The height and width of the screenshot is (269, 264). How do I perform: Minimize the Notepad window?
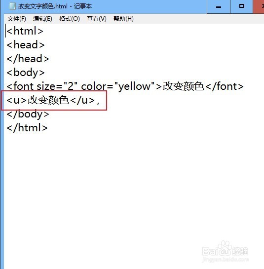(x=219, y=6)
